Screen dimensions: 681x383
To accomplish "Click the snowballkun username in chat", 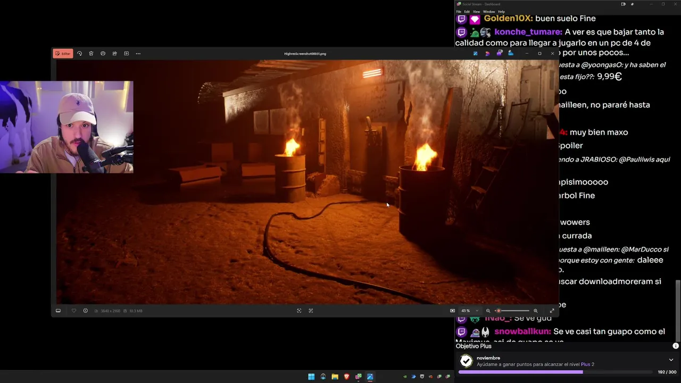I will [522, 331].
